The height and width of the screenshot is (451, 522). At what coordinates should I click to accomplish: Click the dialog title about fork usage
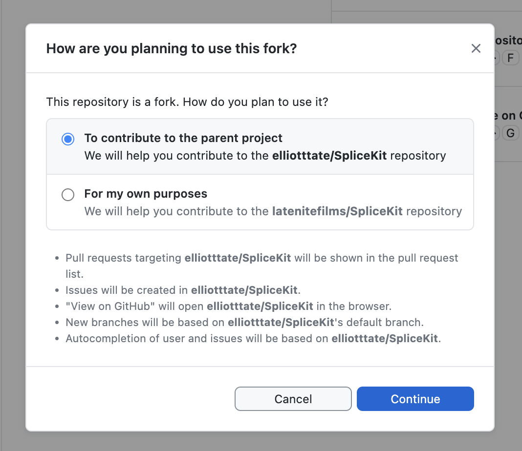coord(171,48)
